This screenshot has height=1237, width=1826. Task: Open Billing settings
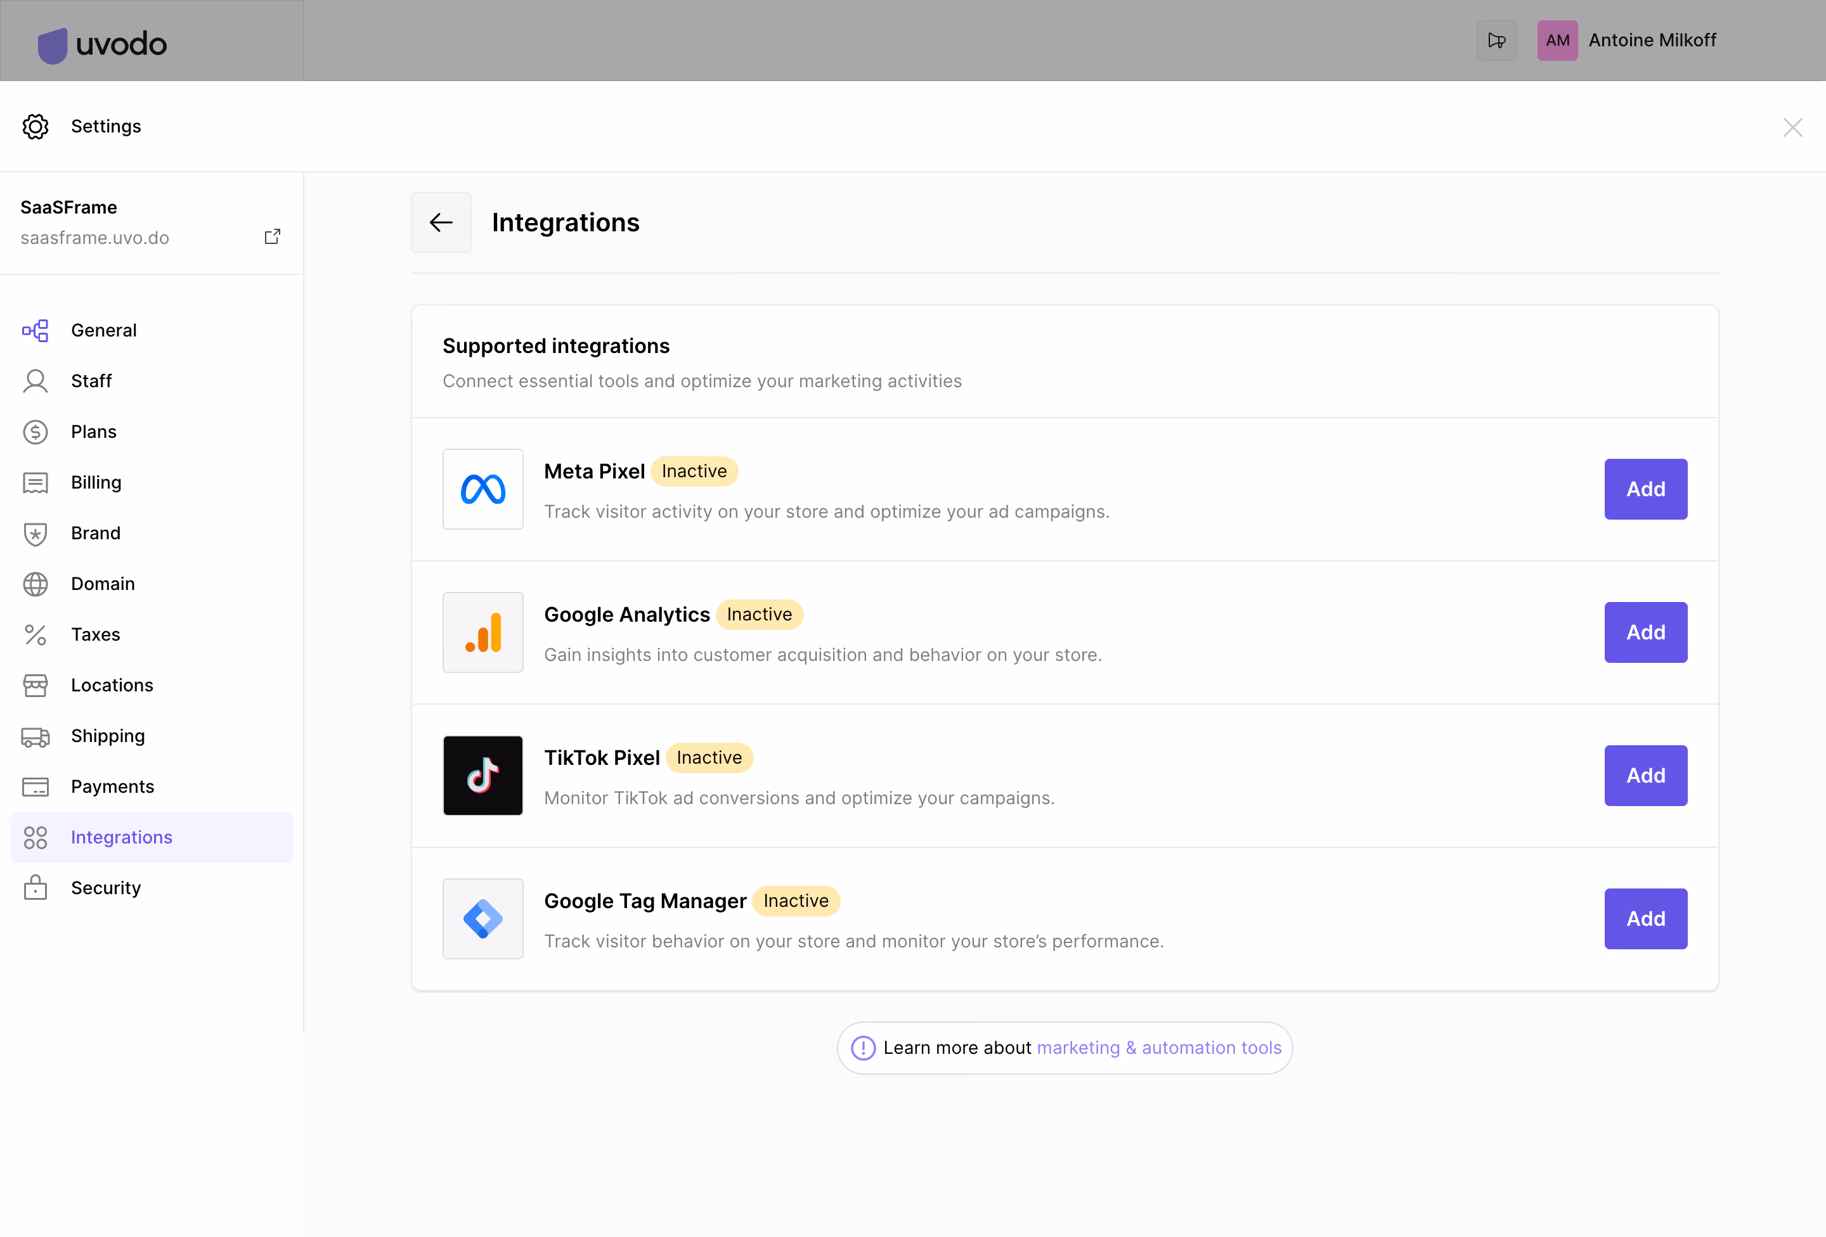point(152,482)
